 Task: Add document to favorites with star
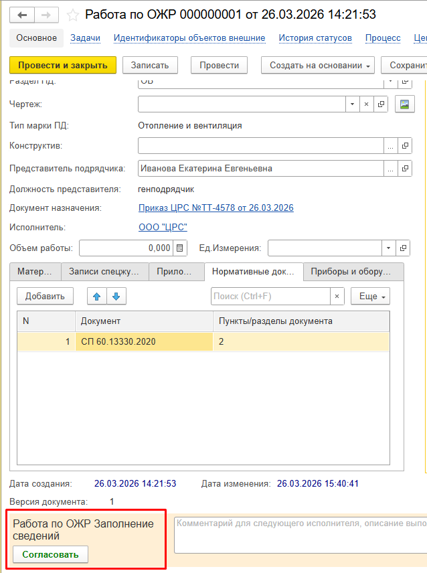(x=74, y=15)
